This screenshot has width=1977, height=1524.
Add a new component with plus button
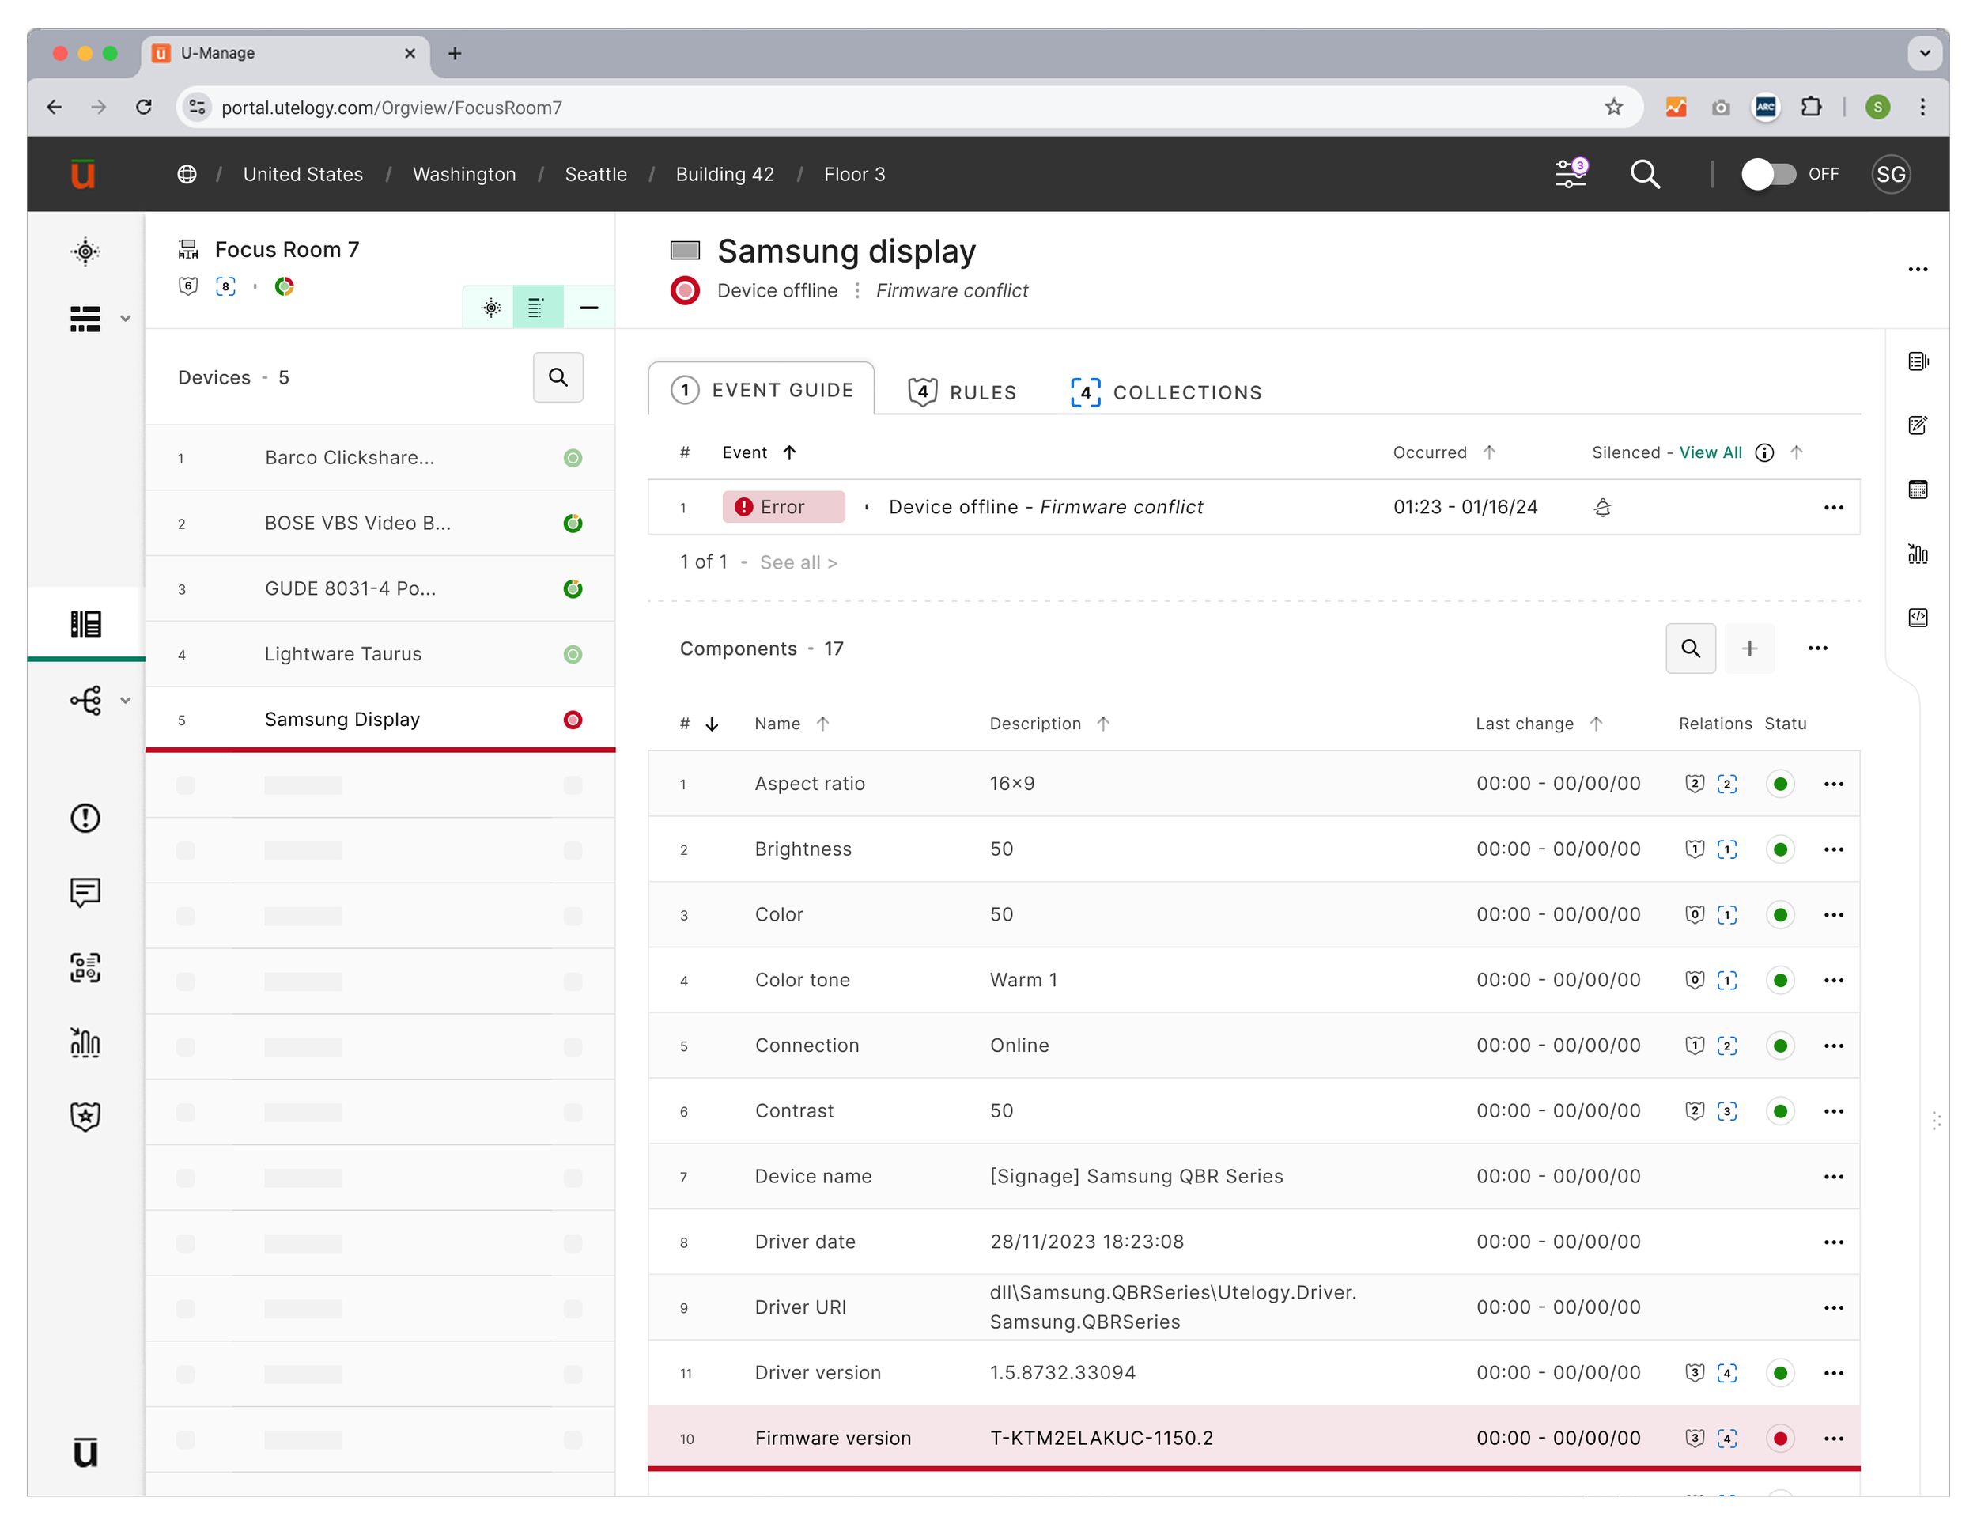click(1749, 649)
